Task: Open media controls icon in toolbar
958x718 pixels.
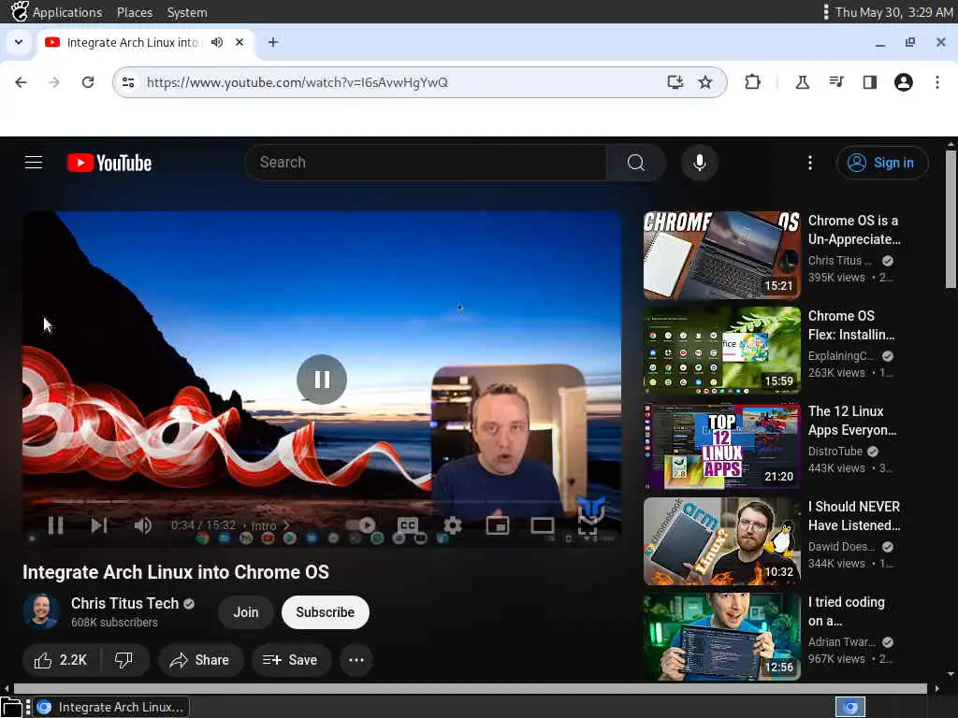Action: [x=836, y=82]
